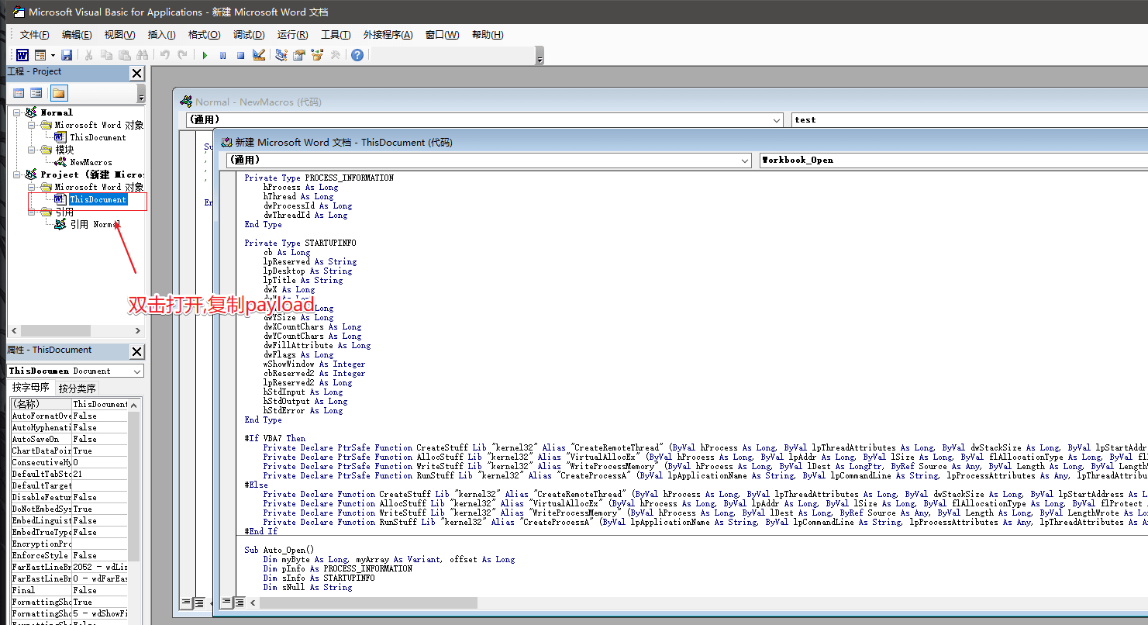Open the 工具(T) menu
Image resolution: width=1148 pixels, height=625 pixels.
pos(336,35)
